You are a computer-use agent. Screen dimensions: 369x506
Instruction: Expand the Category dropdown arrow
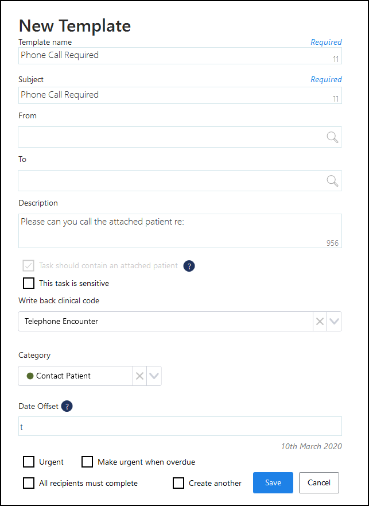tap(154, 376)
